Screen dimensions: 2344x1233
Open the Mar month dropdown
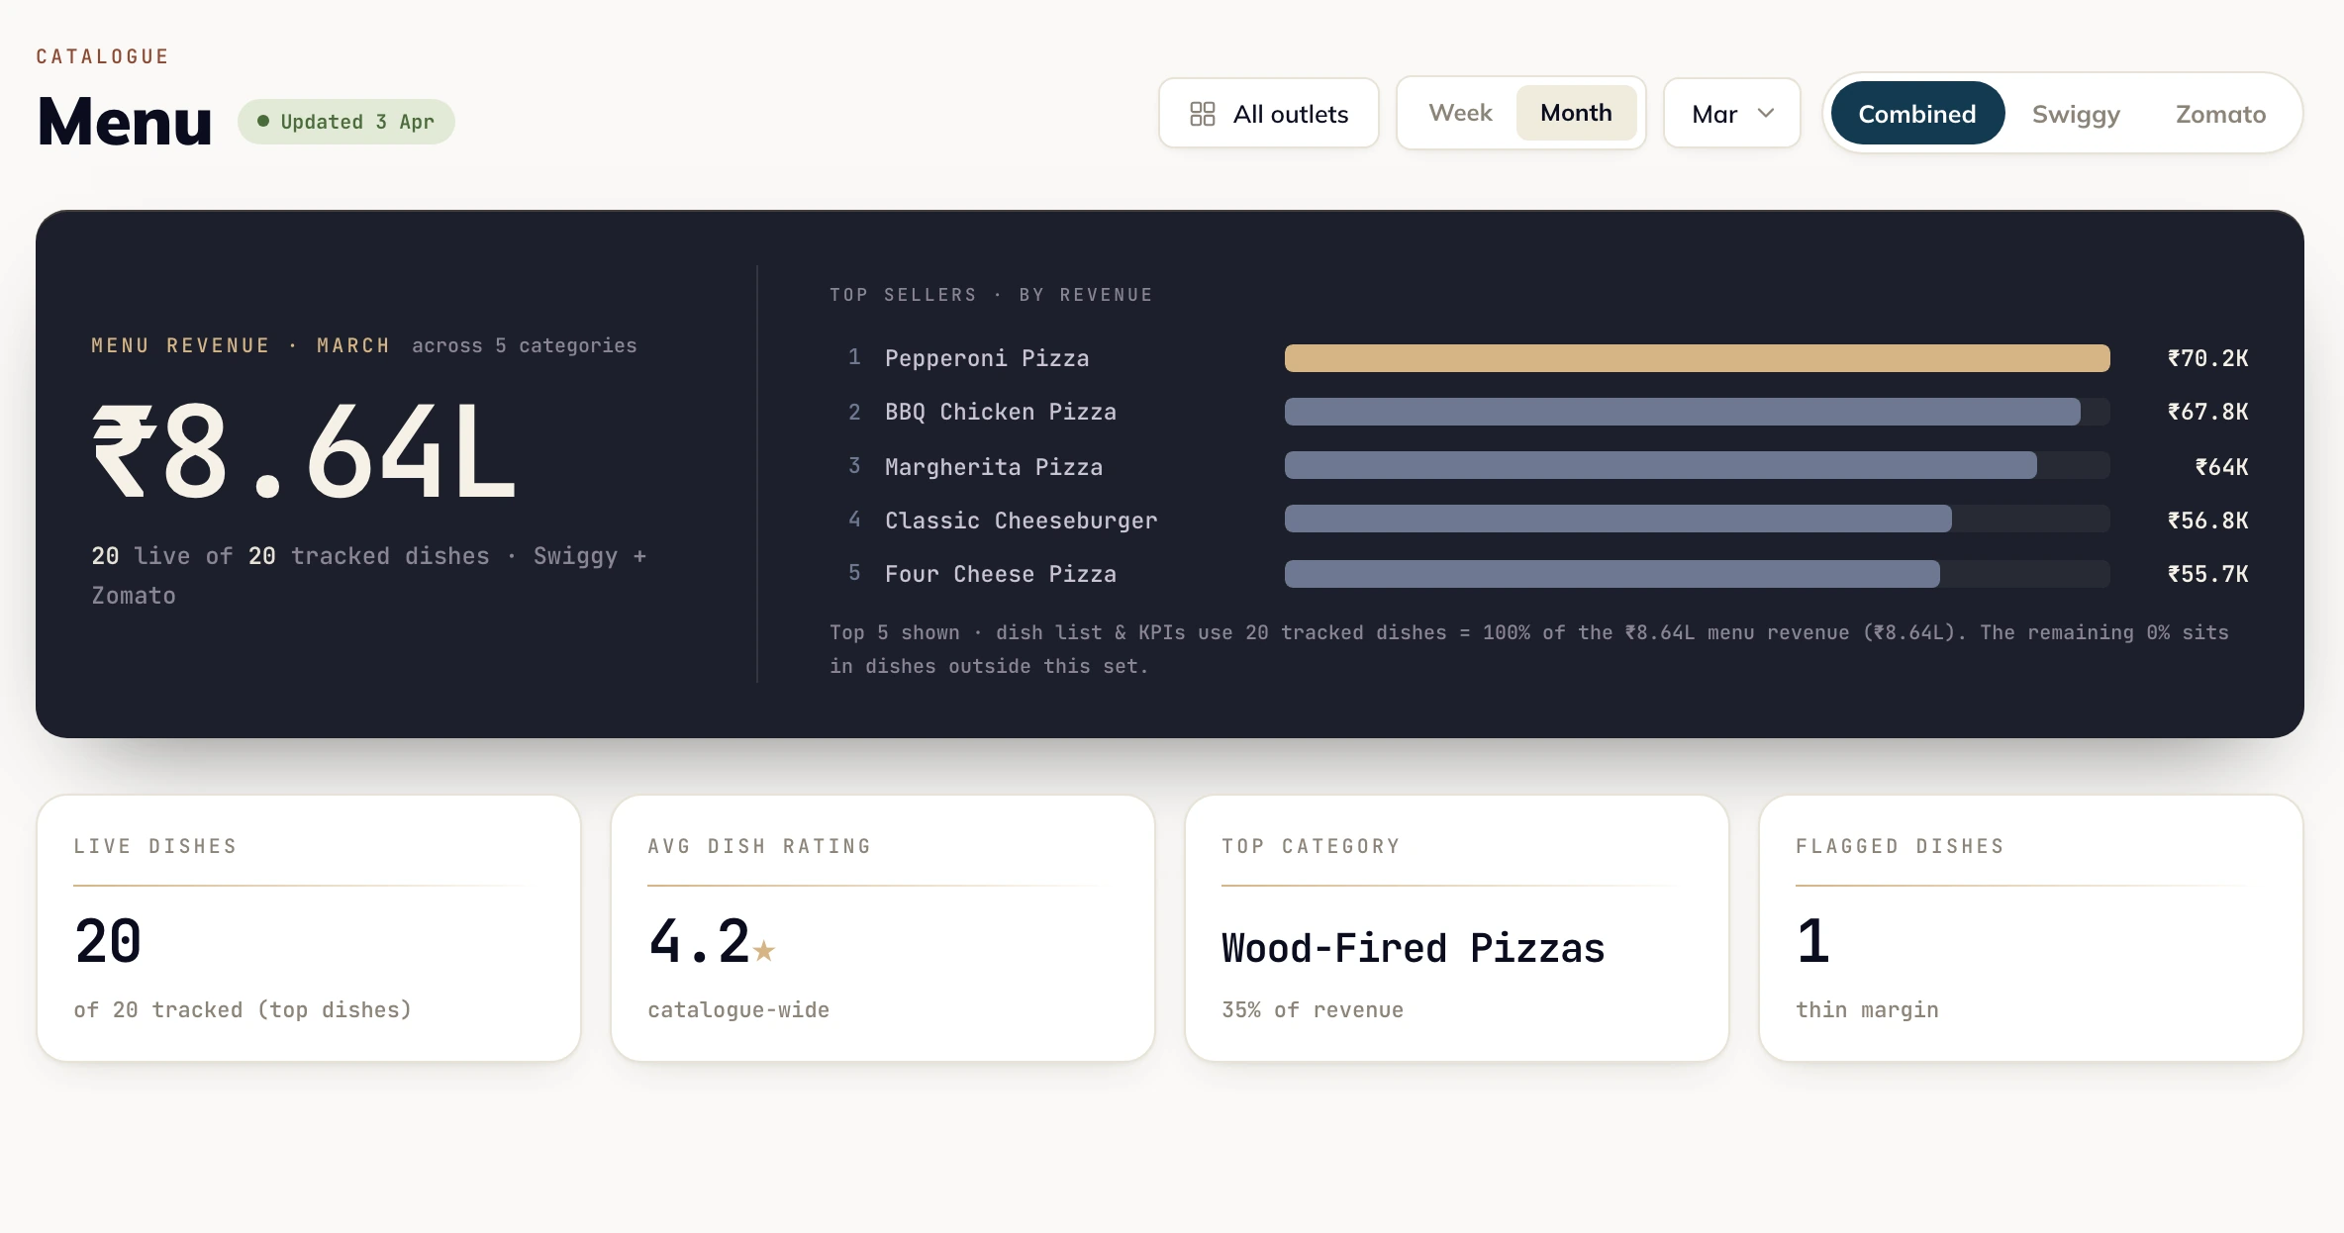click(1731, 114)
